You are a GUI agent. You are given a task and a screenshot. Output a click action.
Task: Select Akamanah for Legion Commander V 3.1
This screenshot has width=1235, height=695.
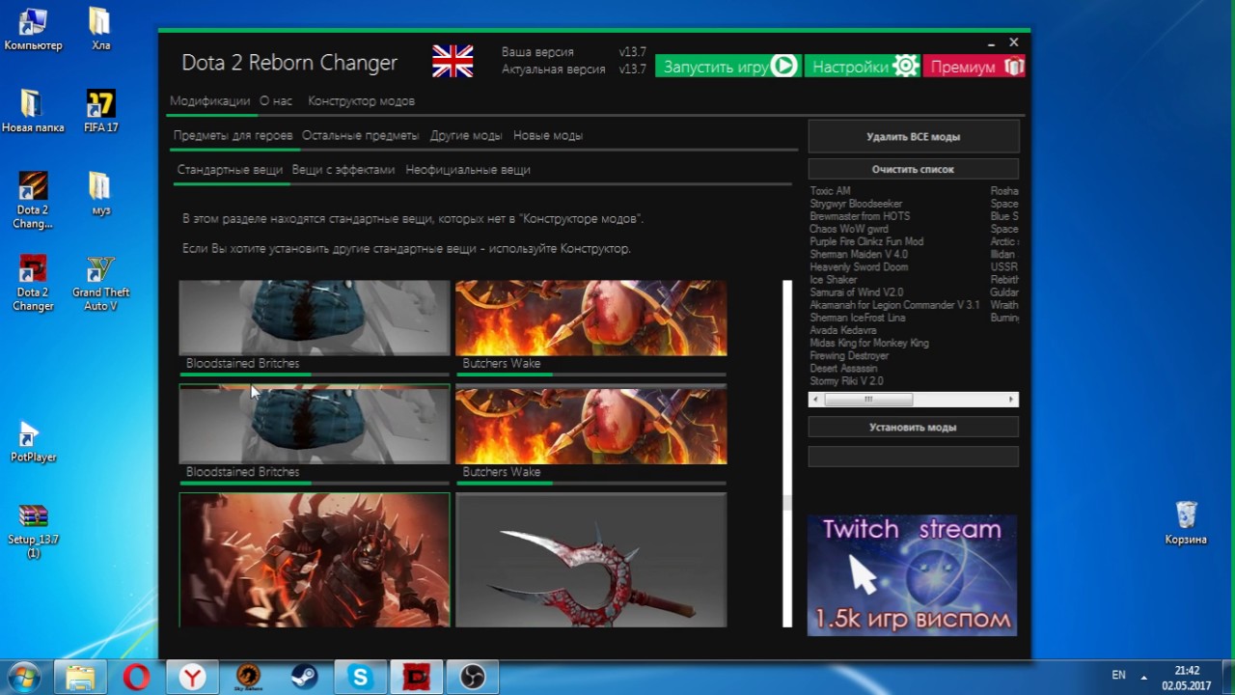[x=894, y=305]
